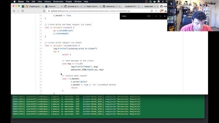Open the Apple menu
Viewport: 219px width, 123px height.
point(14,1)
